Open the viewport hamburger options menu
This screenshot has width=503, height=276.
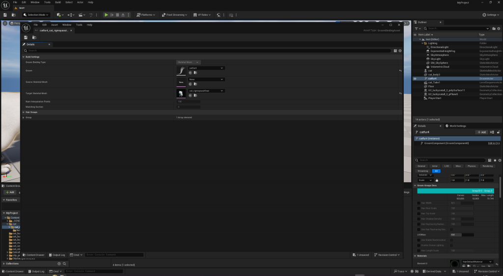tap(5, 23)
